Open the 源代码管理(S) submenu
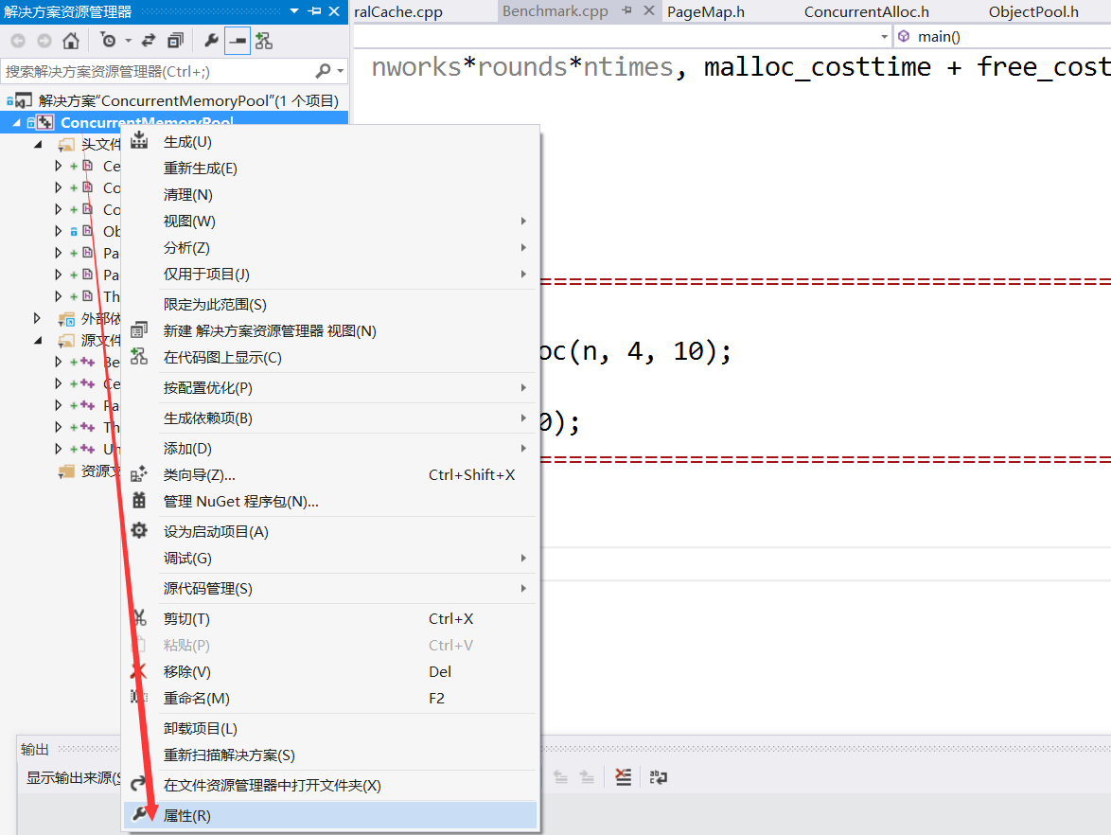This screenshot has height=835, width=1111. (x=330, y=588)
